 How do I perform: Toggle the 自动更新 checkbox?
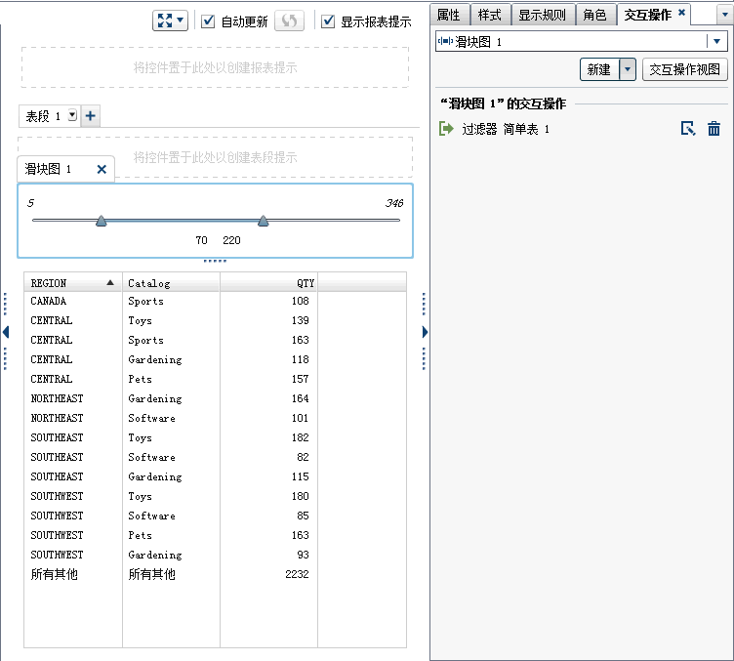coord(208,21)
